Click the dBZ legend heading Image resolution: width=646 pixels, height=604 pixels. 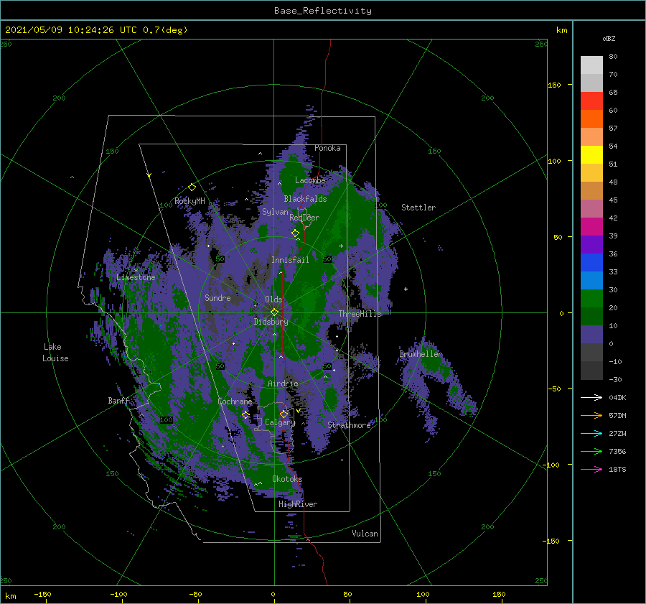[x=609, y=38]
